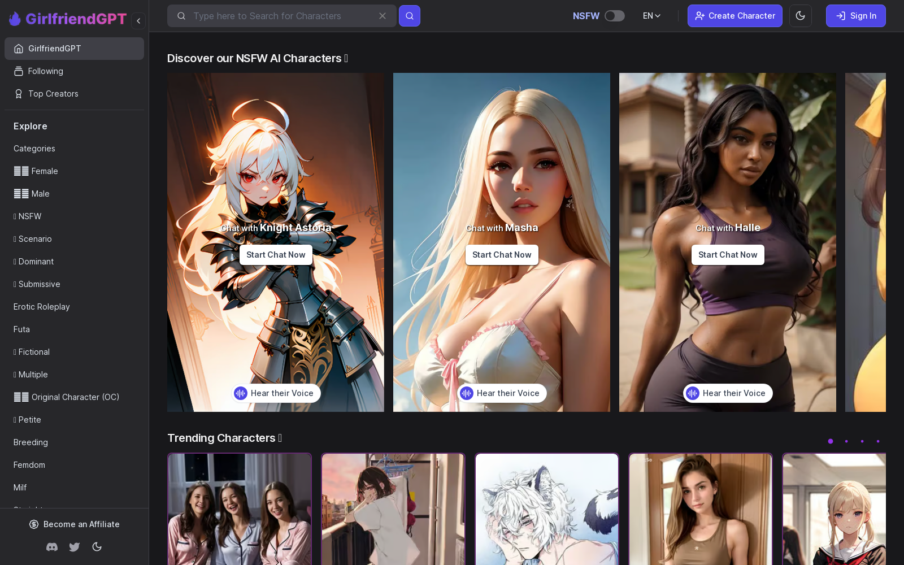Play Halle's voice sample

(728, 393)
